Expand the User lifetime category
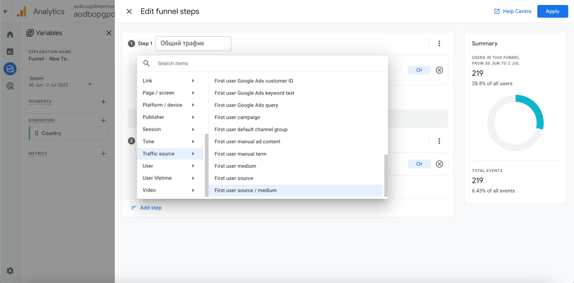Screen dimensions: 574x283 [x=169, y=178]
